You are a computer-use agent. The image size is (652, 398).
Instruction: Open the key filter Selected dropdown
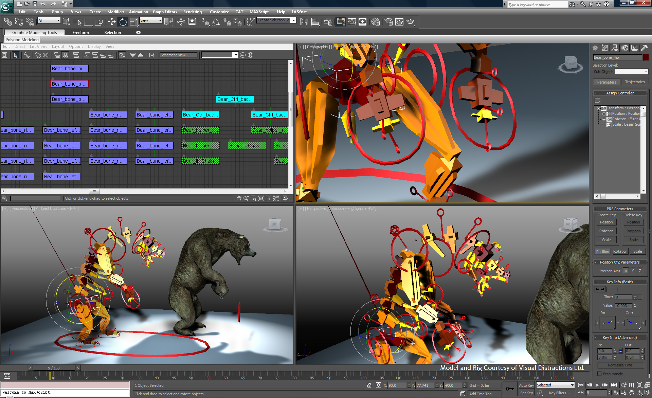(555, 385)
